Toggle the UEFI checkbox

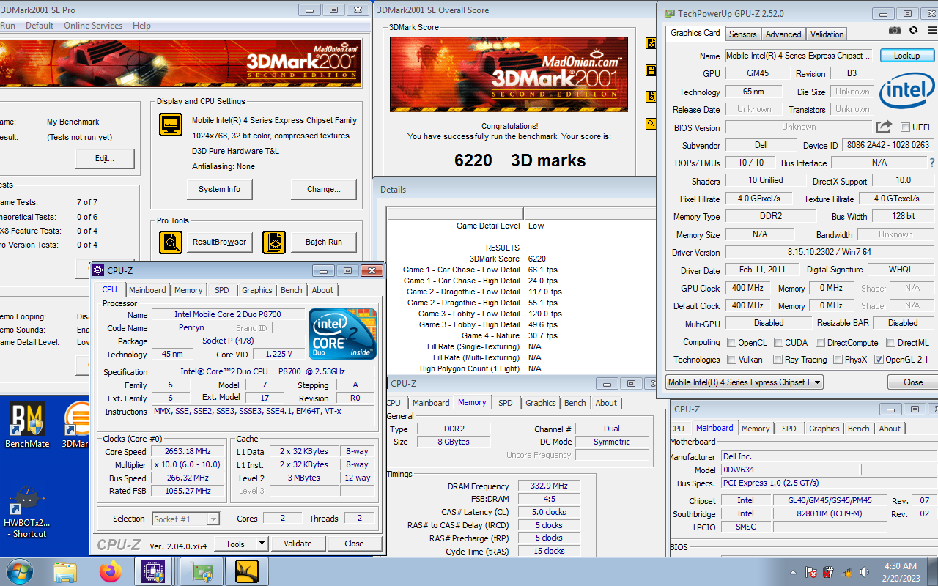coord(905,127)
